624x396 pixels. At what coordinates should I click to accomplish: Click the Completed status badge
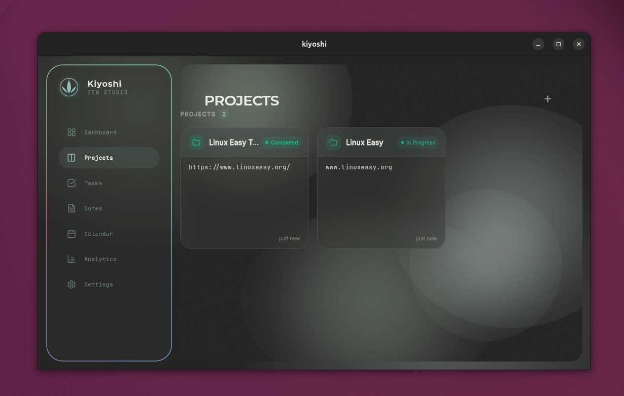(282, 142)
